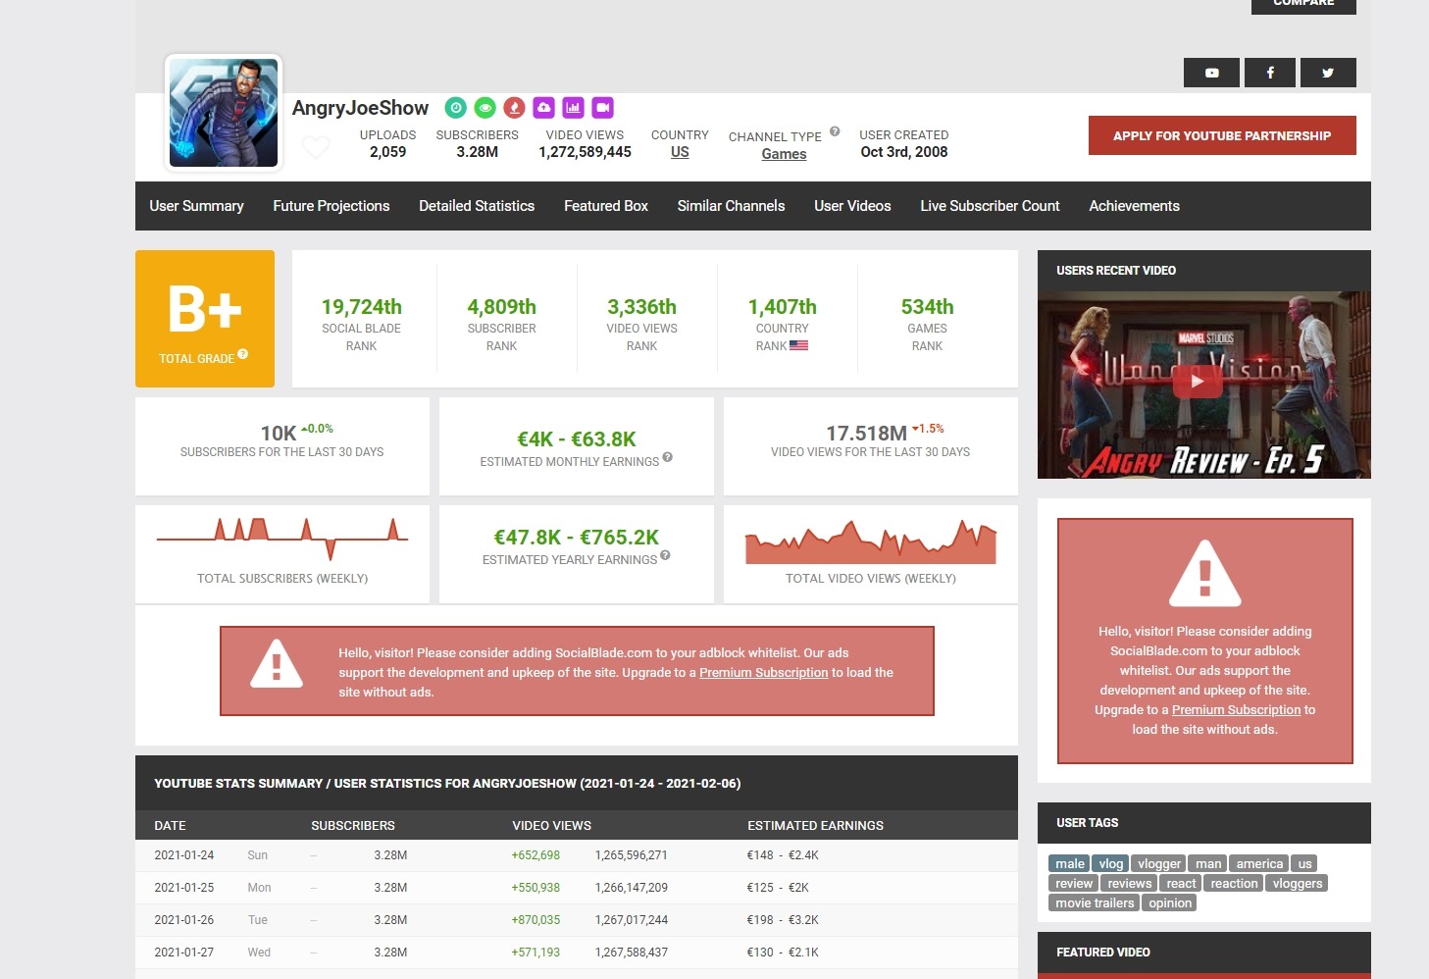
Task: Select the vloggers user tag
Action: (x=1298, y=884)
